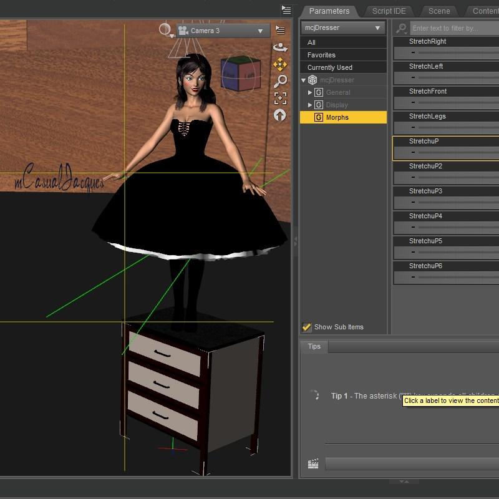Open the mcjDresser node selection dropdown
The image size is (499, 499).
[343, 27]
